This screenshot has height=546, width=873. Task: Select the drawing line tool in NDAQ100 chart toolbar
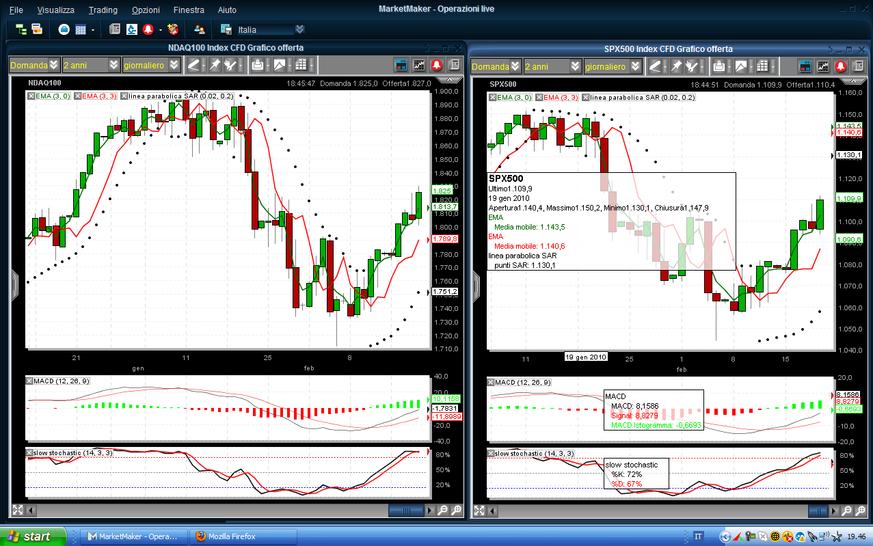(194, 66)
